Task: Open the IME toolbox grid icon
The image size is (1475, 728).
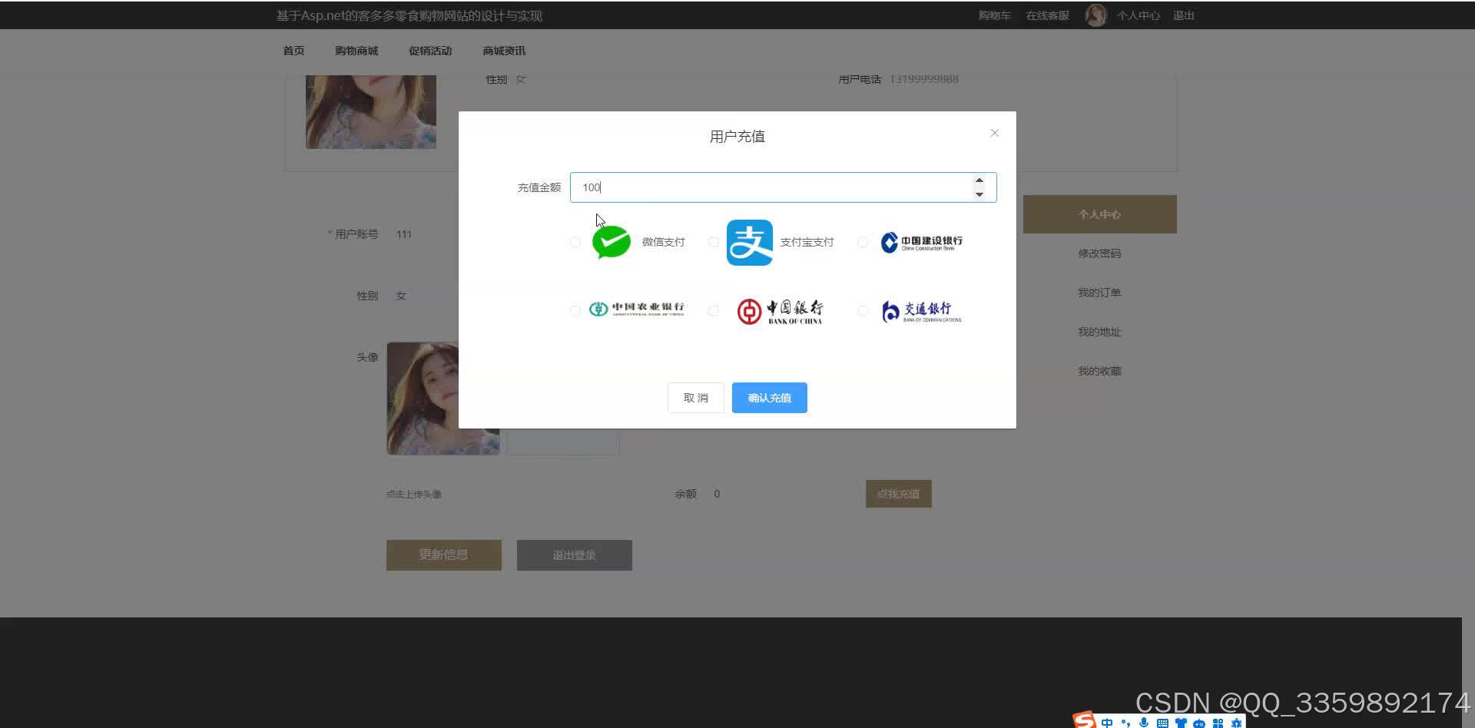Action: coord(1218,723)
